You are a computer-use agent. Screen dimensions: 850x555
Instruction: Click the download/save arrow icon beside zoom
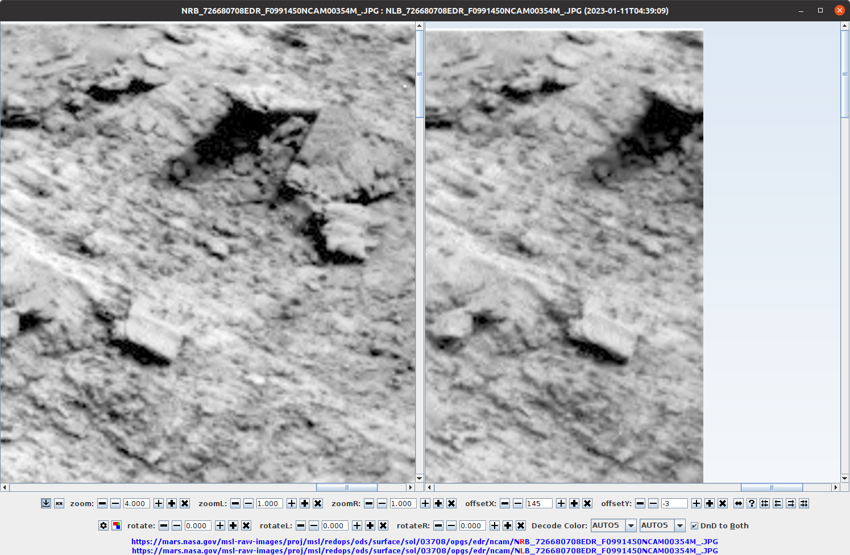[x=46, y=503]
